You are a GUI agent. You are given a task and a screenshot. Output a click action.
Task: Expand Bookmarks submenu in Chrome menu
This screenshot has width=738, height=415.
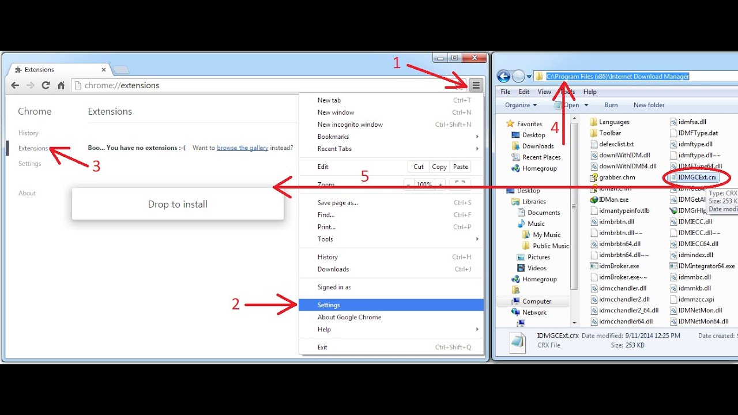[x=391, y=137]
